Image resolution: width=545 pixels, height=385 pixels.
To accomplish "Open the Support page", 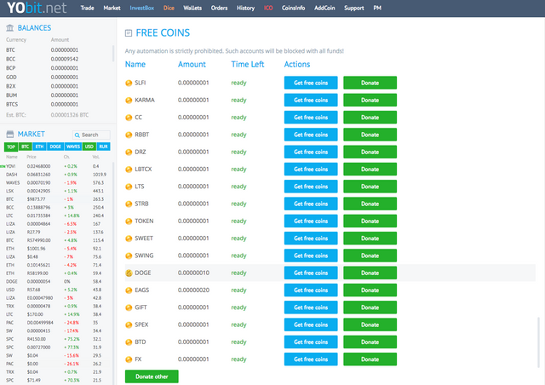I will (354, 8).
